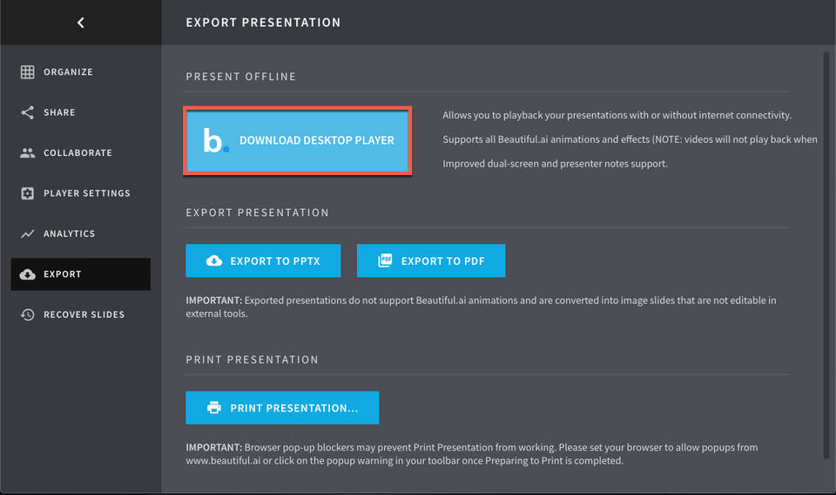Click the Player Settings icon

pos(28,193)
